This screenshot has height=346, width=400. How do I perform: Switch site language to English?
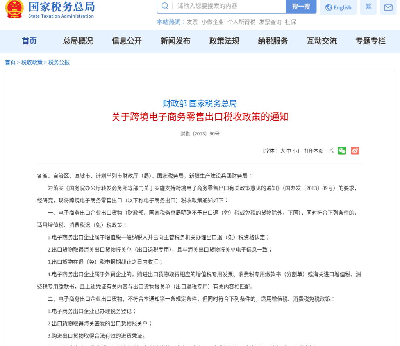point(338,7)
